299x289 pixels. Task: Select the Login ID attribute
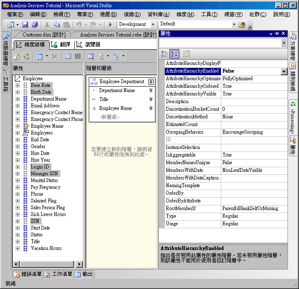coord(40,167)
